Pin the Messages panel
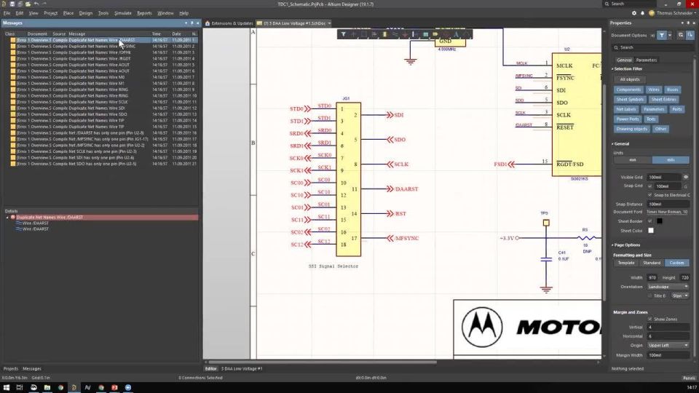Screen dimensions: 699x393 pos(192,23)
